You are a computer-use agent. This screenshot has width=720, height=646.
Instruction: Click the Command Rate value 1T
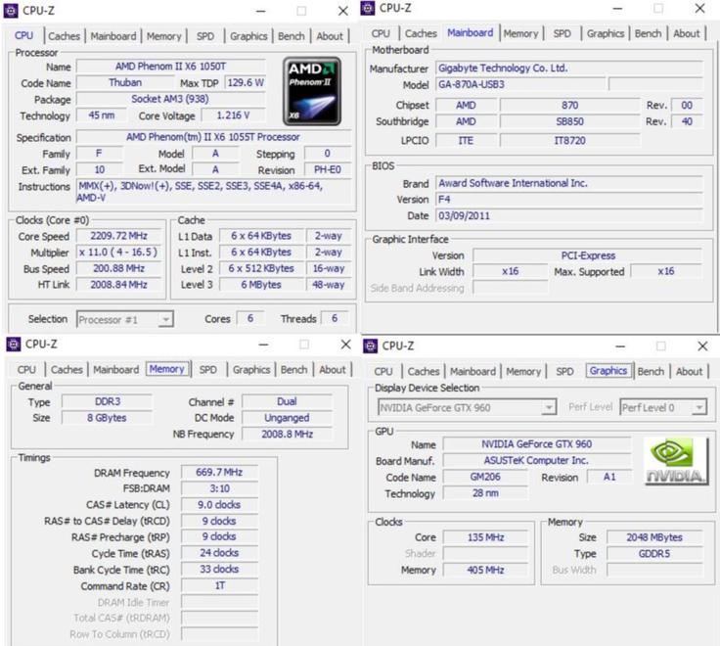pyautogui.click(x=219, y=586)
